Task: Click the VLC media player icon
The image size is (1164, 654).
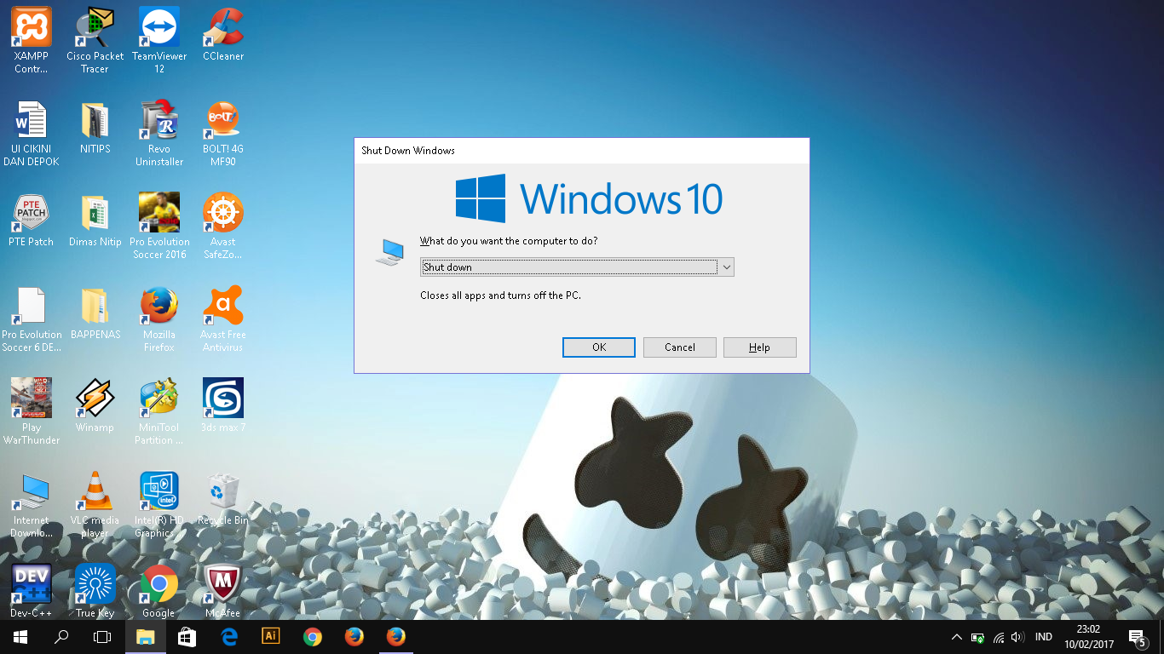Action: click(x=95, y=505)
